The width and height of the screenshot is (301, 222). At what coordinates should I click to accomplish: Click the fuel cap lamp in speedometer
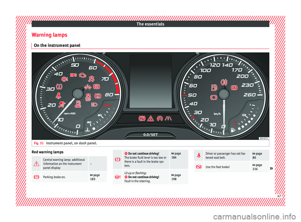(x=214, y=87)
